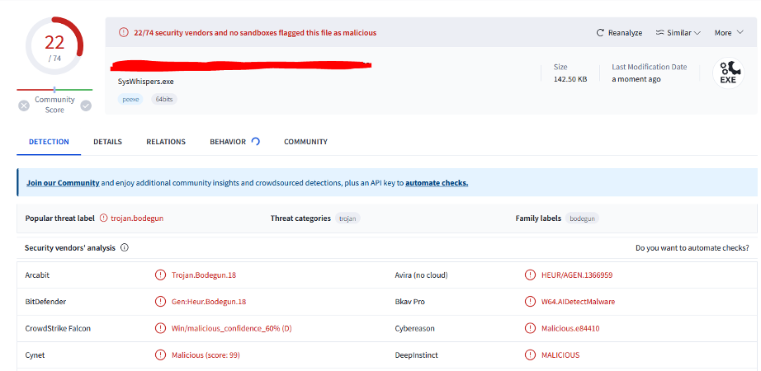This screenshot has width=761, height=371.
Task: Click the community score positive vote icon
Action: [86, 106]
